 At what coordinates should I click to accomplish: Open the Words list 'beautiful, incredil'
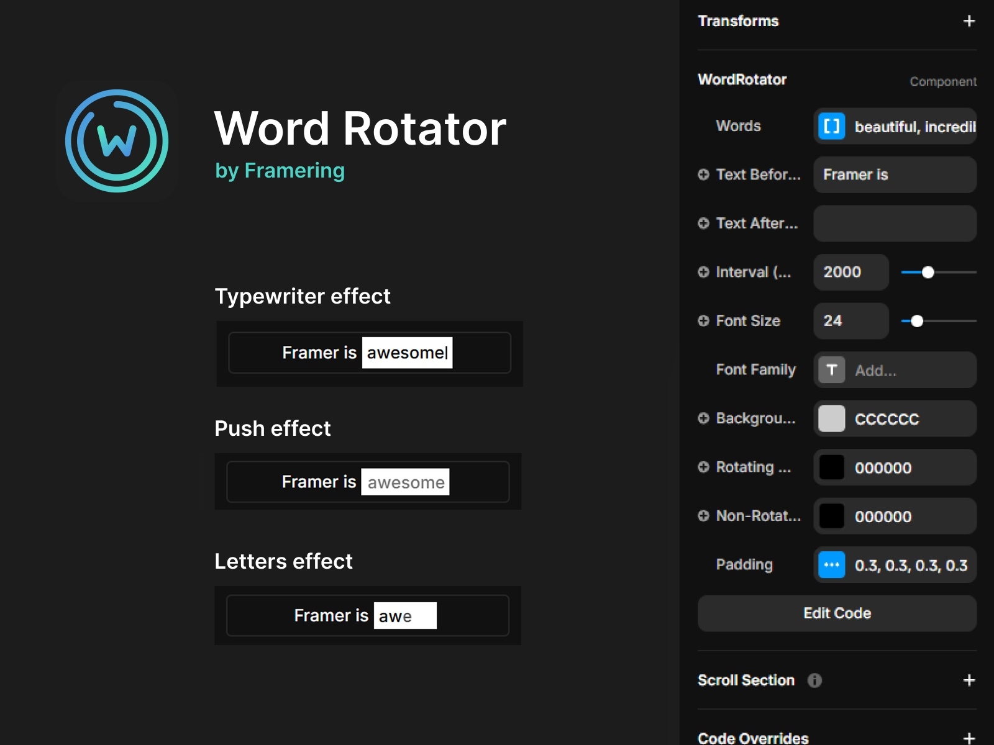coord(915,127)
